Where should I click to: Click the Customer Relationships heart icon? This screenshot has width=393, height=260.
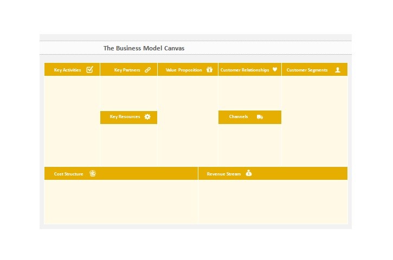tap(275, 69)
